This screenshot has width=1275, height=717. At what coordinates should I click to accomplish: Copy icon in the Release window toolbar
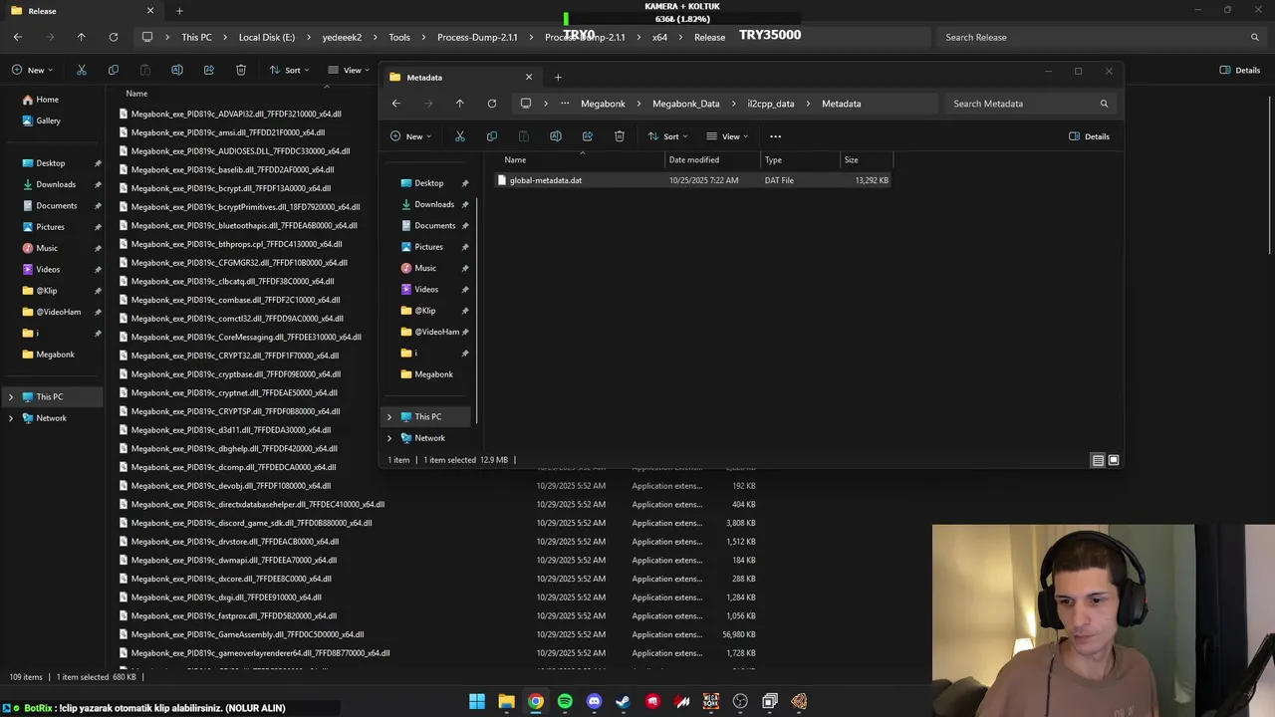coord(114,70)
